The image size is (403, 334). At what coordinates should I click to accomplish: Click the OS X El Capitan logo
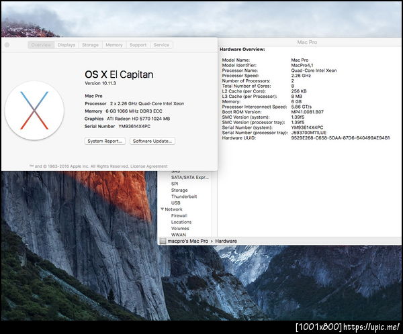pos(34,111)
